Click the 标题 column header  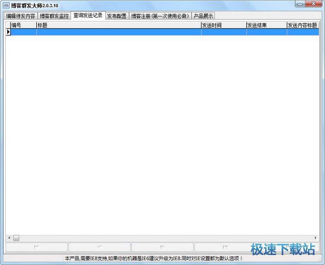pos(118,26)
